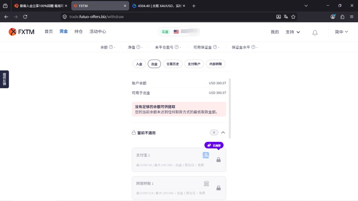Open 内部转账 internal transfer
The width and height of the screenshot is (358, 201).
click(x=215, y=64)
